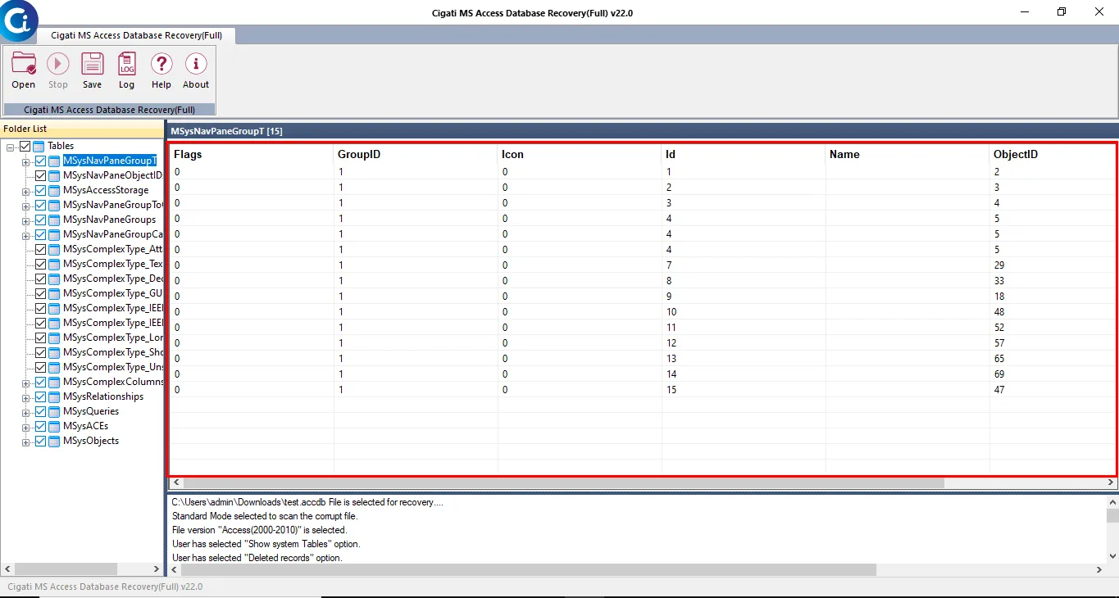Screen dimensions: 1119x598
Task: Click the MSysComplexType_GU table icon
Action: coord(55,293)
